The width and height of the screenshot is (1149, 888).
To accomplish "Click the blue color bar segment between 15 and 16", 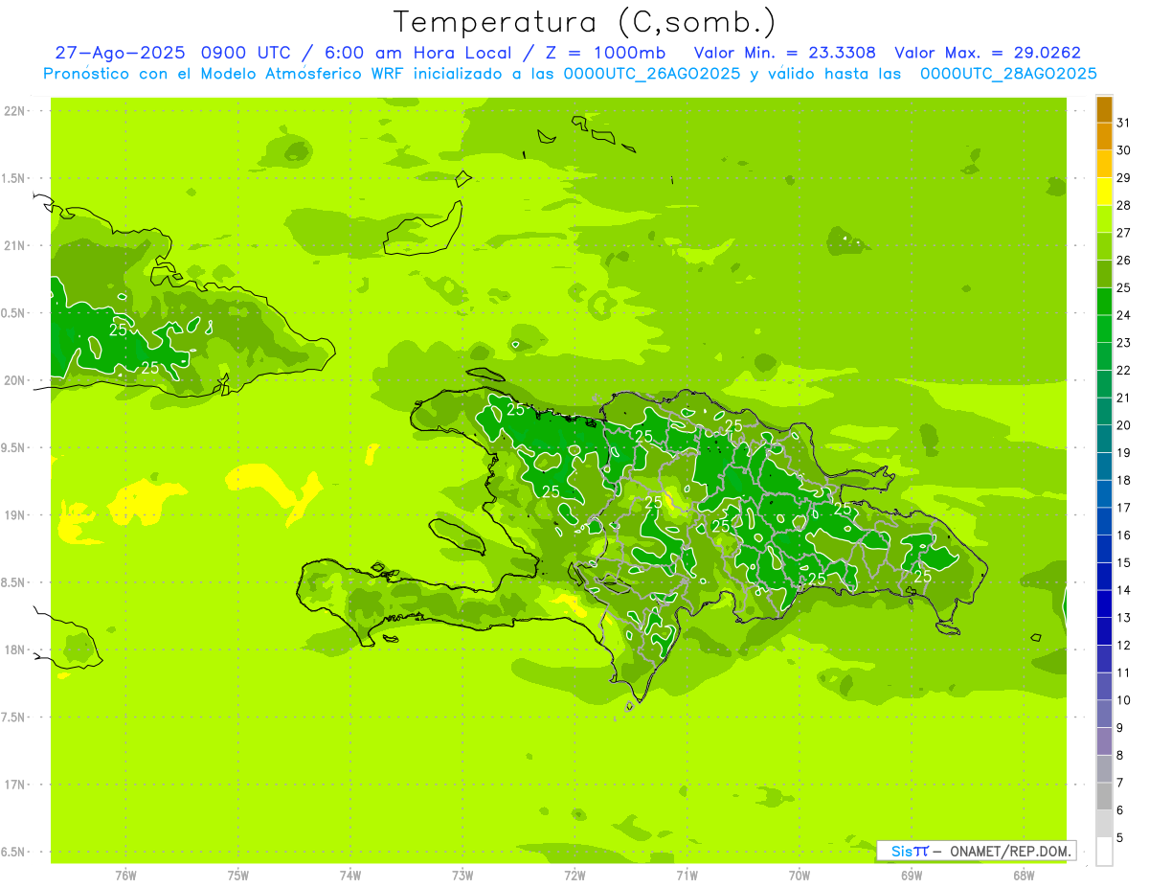I will pos(1104,549).
